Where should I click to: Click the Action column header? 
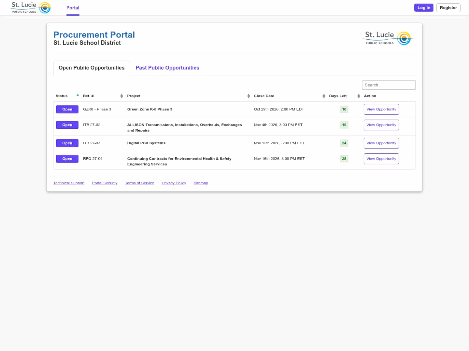(370, 96)
